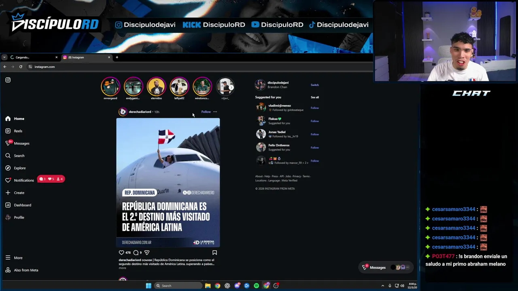
Task: Open Spotify from the taskbar
Action: (256, 286)
